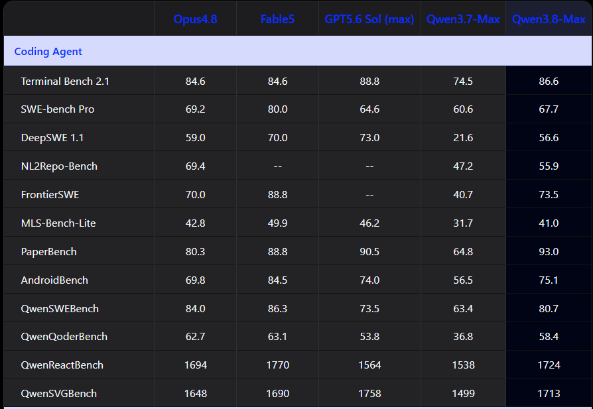Select the NL2Repo-Bench row label

(x=59, y=166)
